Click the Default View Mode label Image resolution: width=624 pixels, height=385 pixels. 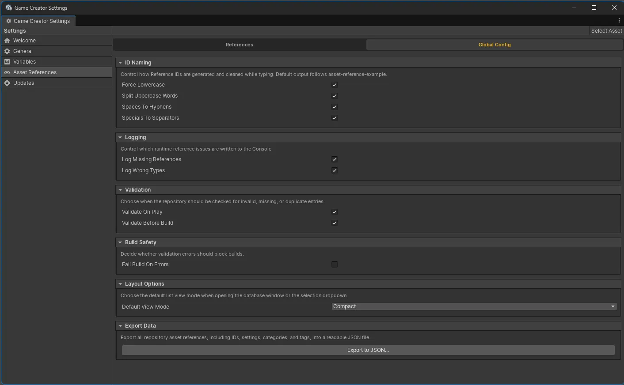click(145, 307)
